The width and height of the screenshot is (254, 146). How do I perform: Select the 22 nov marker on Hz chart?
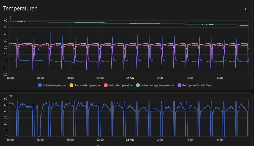pyautogui.click(x=130, y=140)
